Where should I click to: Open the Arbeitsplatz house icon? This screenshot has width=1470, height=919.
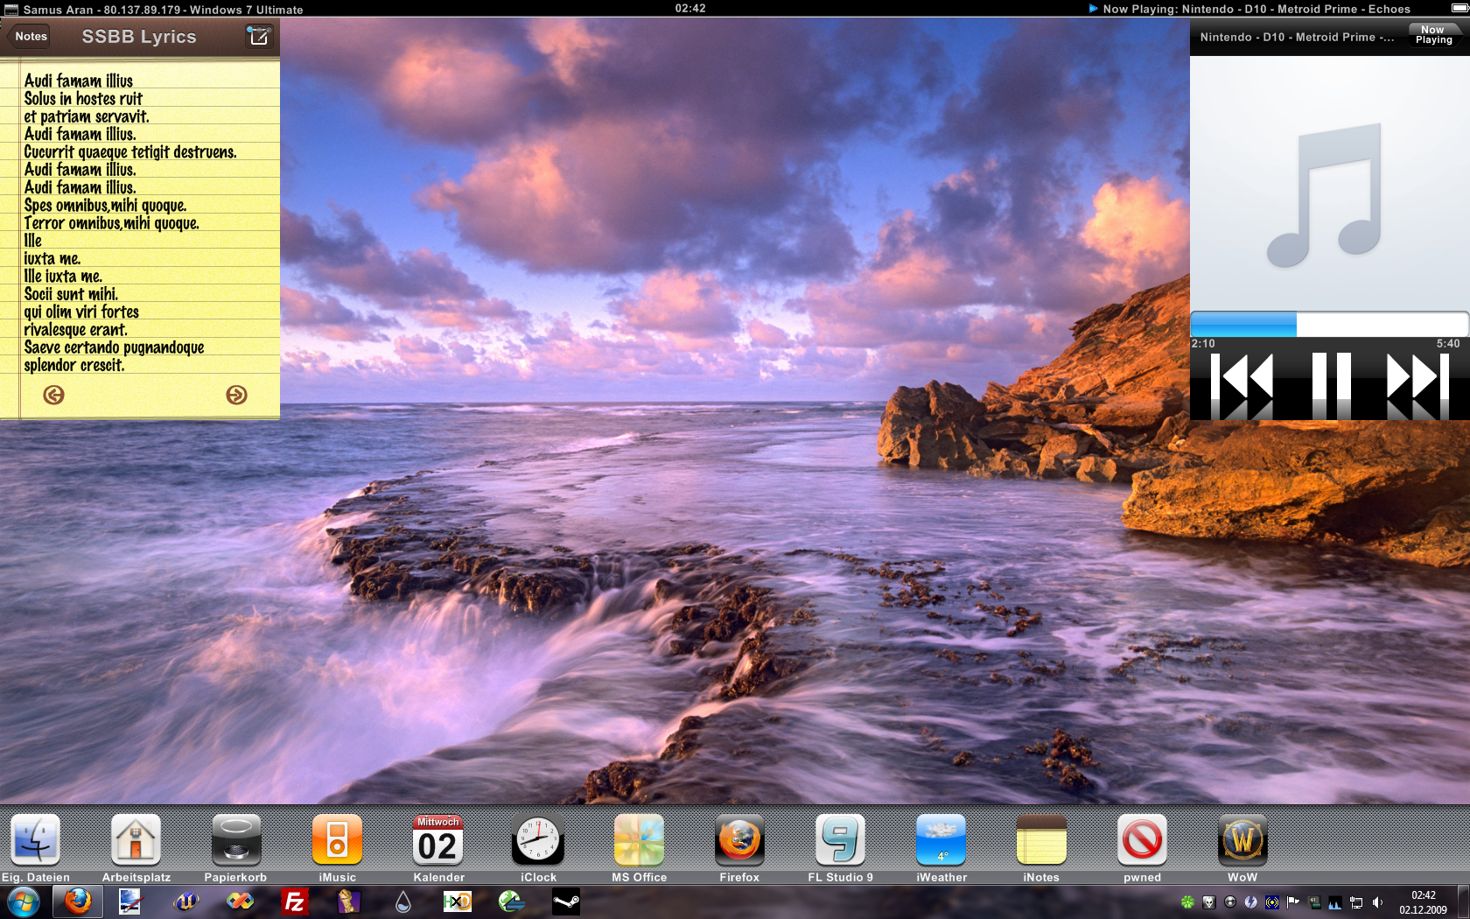(136, 839)
